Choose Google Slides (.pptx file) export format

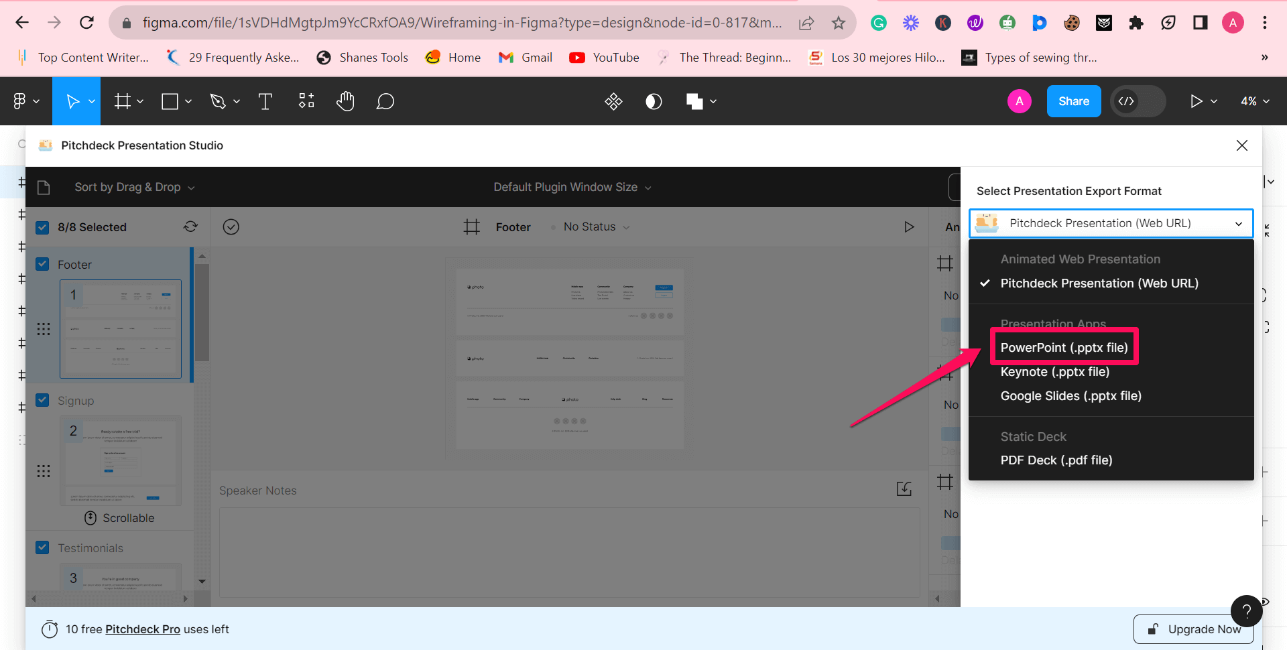[1071, 396]
